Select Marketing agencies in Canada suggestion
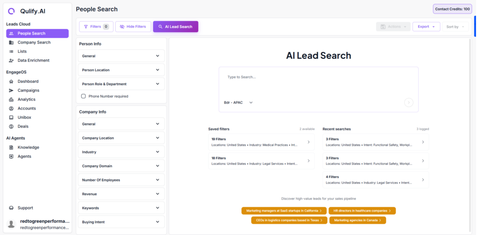This screenshot has width=478, height=235. 358,221
